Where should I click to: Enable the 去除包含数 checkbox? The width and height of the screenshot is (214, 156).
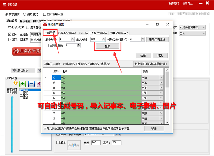point(47,46)
